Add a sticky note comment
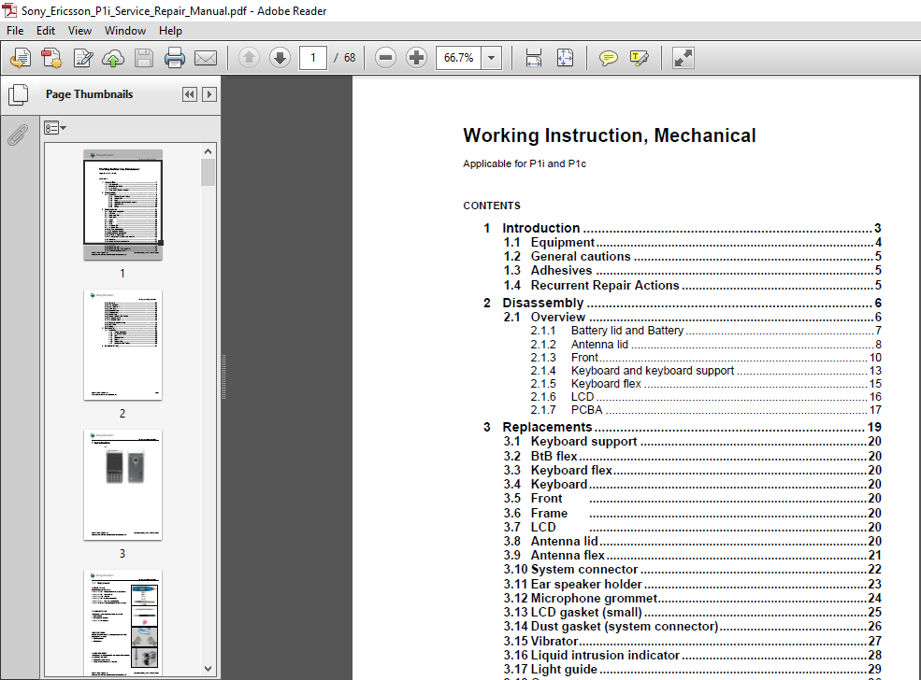921x680 pixels. click(x=608, y=58)
